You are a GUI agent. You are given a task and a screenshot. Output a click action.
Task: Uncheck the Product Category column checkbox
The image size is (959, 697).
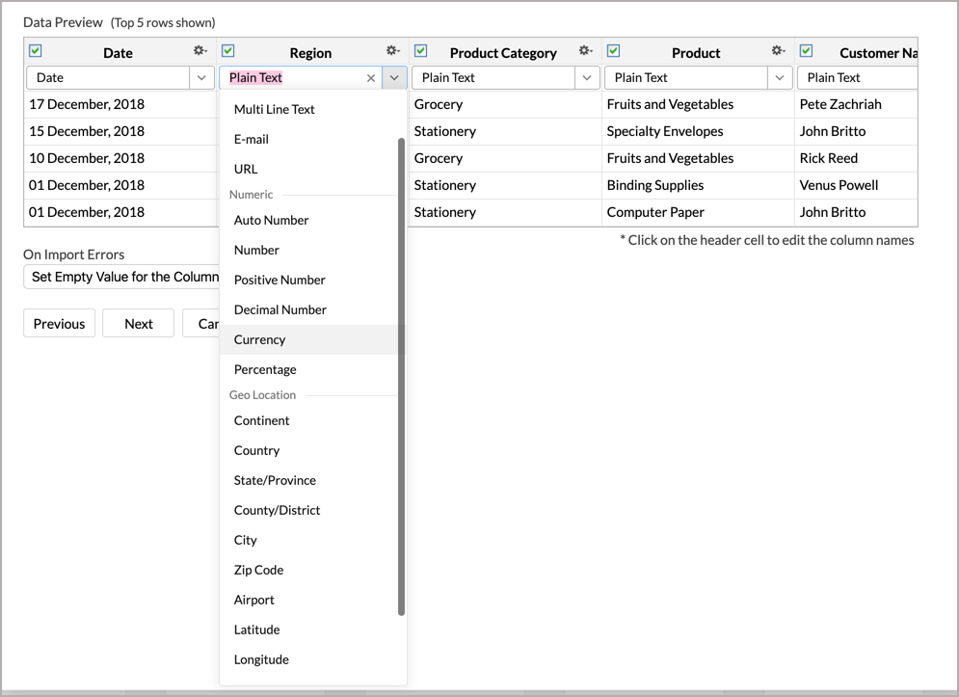pos(421,51)
